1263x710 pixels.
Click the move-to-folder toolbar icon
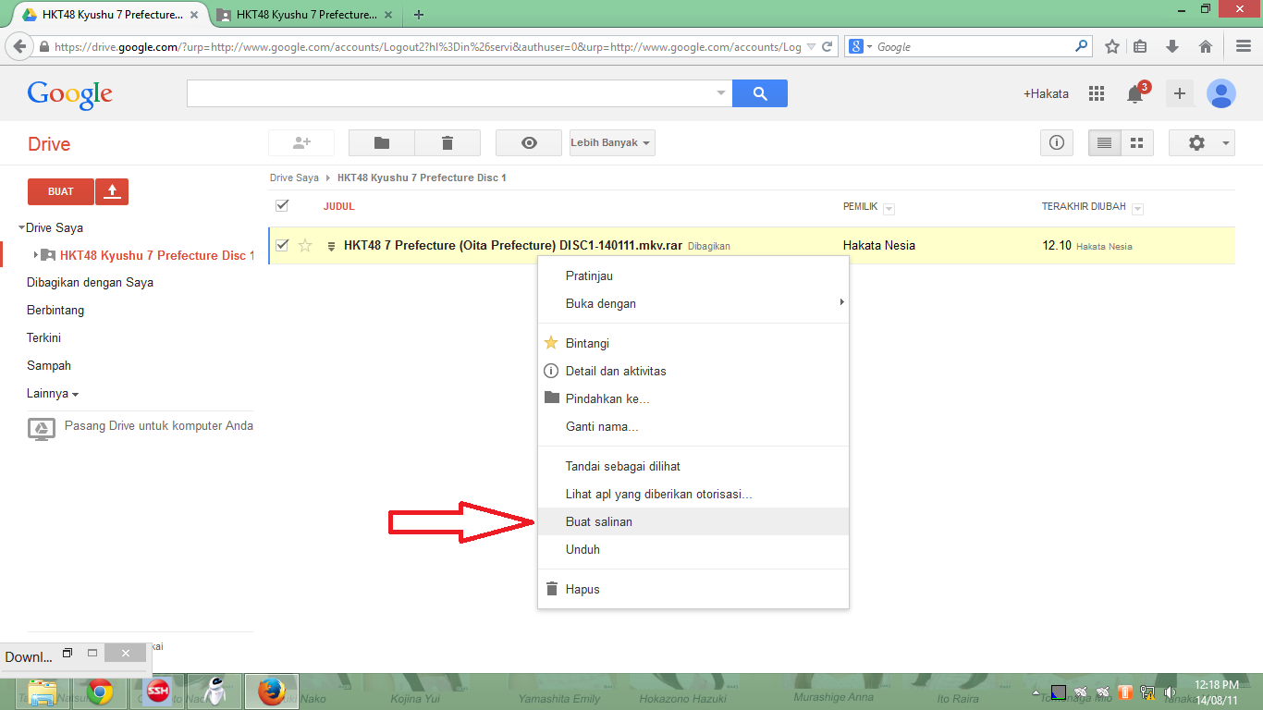381,143
